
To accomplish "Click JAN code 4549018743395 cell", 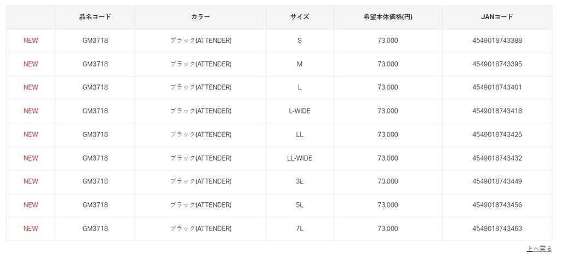I will [497, 64].
